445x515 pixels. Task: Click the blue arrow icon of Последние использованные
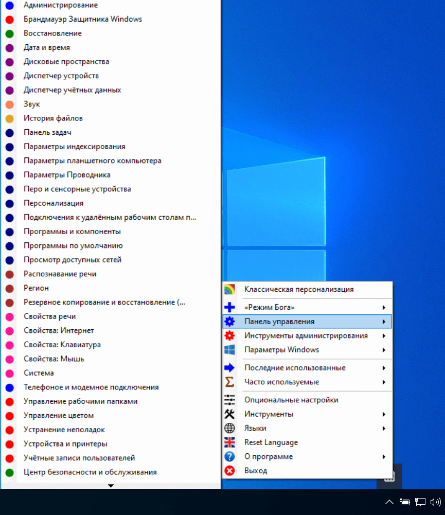(229, 368)
